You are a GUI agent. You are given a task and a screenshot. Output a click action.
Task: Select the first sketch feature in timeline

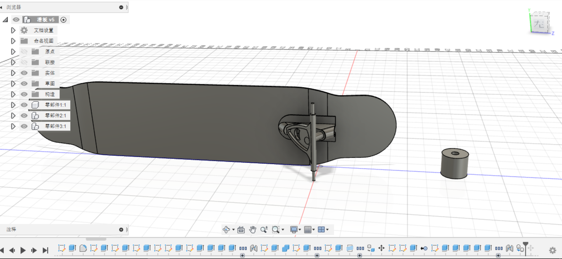62,248
